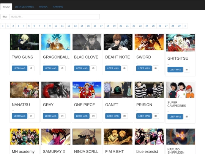Click LEER MAS under SWORD
Viewport: 205px width, 154px height.
coord(144,68)
